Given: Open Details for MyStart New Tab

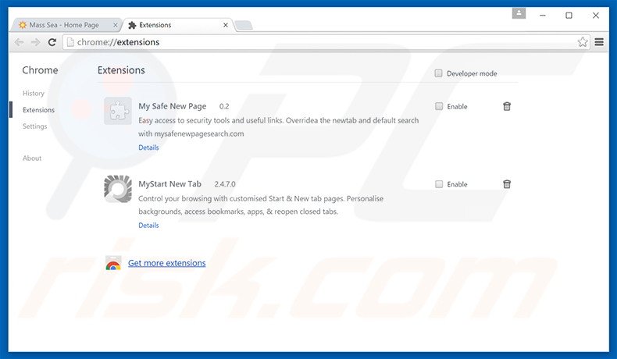Looking at the screenshot, I should pyautogui.click(x=148, y=226).
